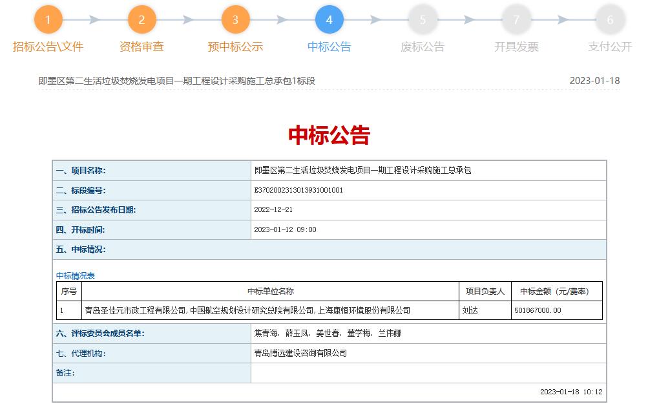
Task: Click the blue step 4 circle
Action: pyautogui.click(x=329, y=20)
